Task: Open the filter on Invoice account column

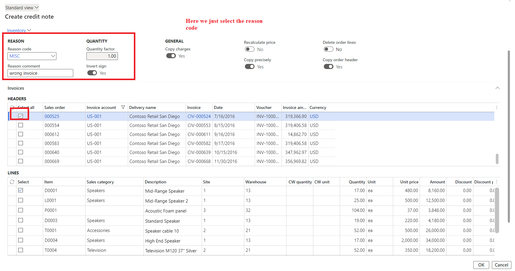Action: pos(123,107)
